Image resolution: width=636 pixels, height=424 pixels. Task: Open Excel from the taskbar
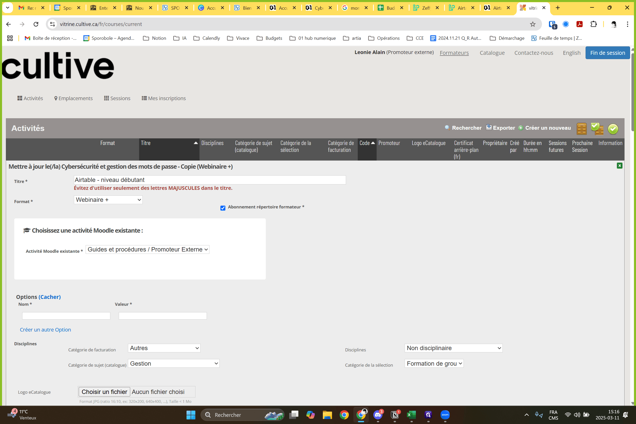point(411,415)
